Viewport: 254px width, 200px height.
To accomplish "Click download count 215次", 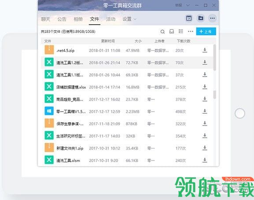I will click(x=180, y=87).
